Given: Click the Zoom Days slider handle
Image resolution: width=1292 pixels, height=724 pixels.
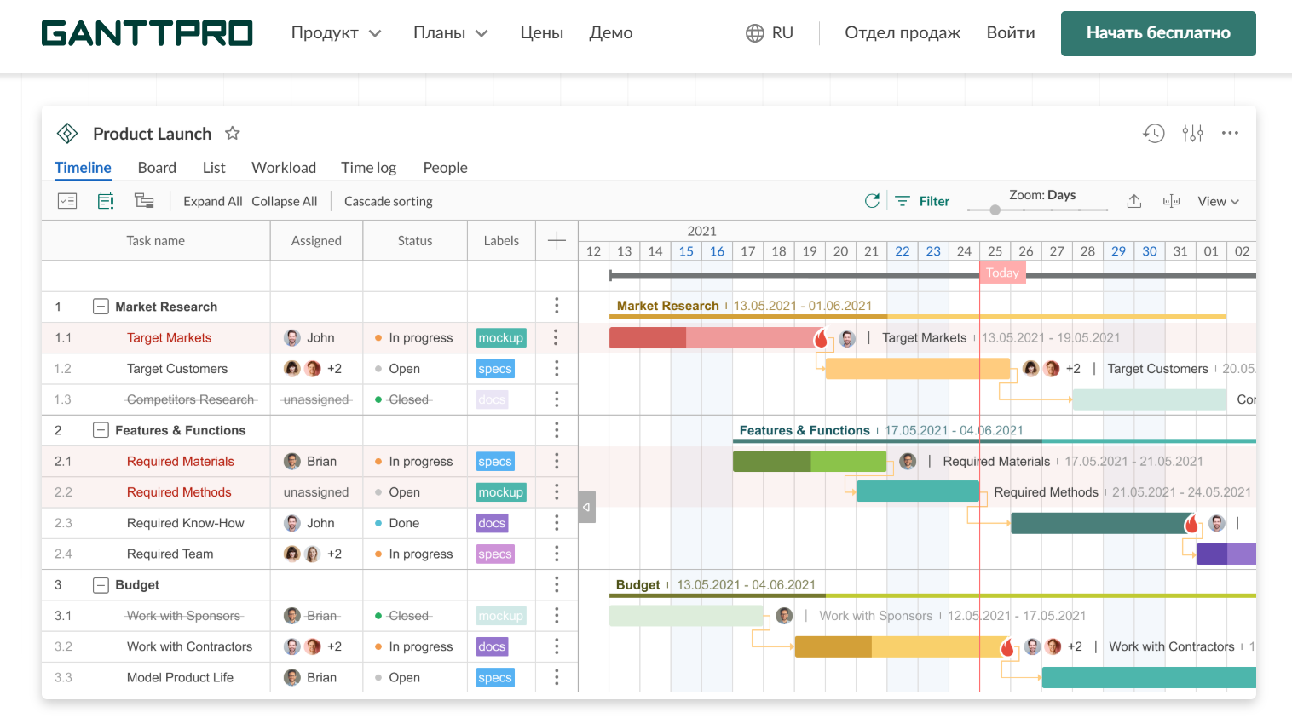Looking at the screenshot, I should pyautogui.click(x=995, y=210).
